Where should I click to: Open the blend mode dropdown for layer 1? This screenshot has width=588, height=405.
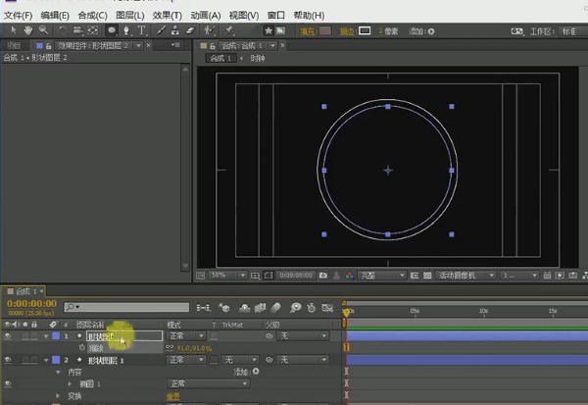(186, 336)
